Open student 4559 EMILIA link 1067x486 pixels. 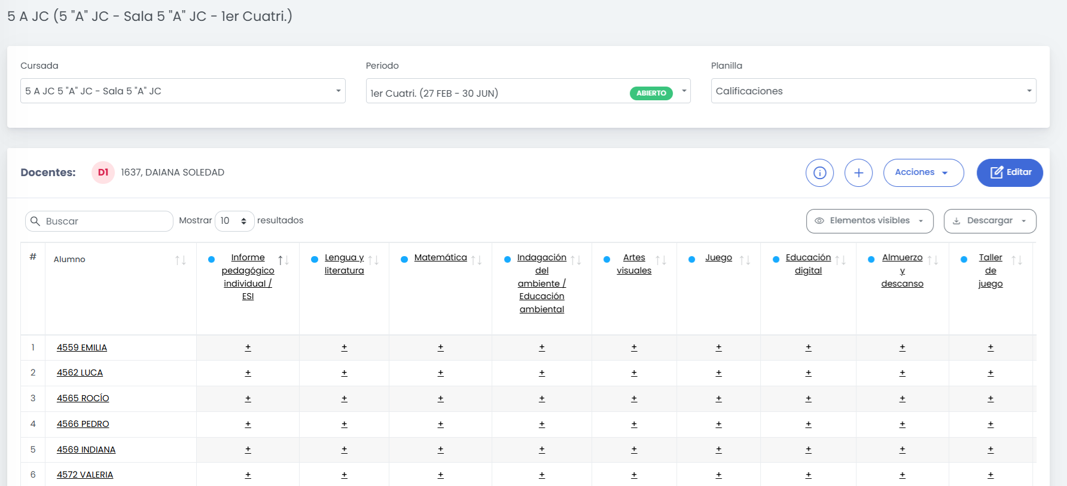tap(82, 347)
